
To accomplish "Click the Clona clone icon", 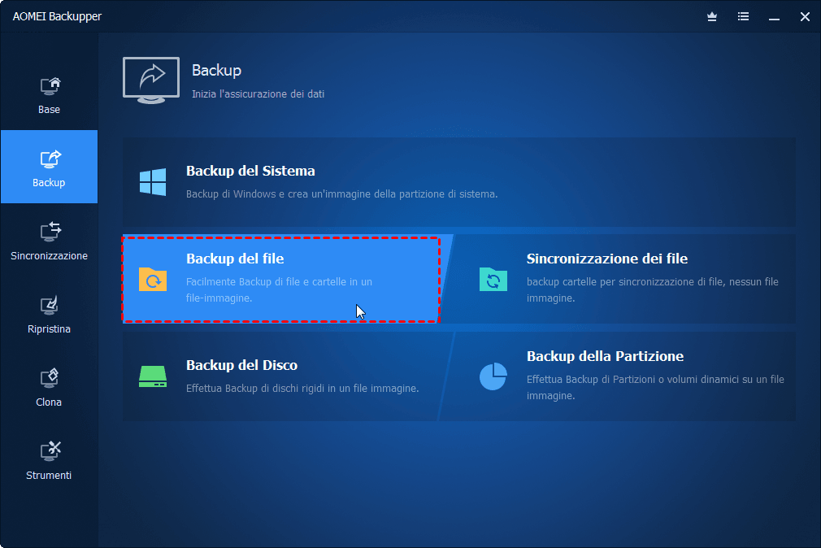I will 50,378.
